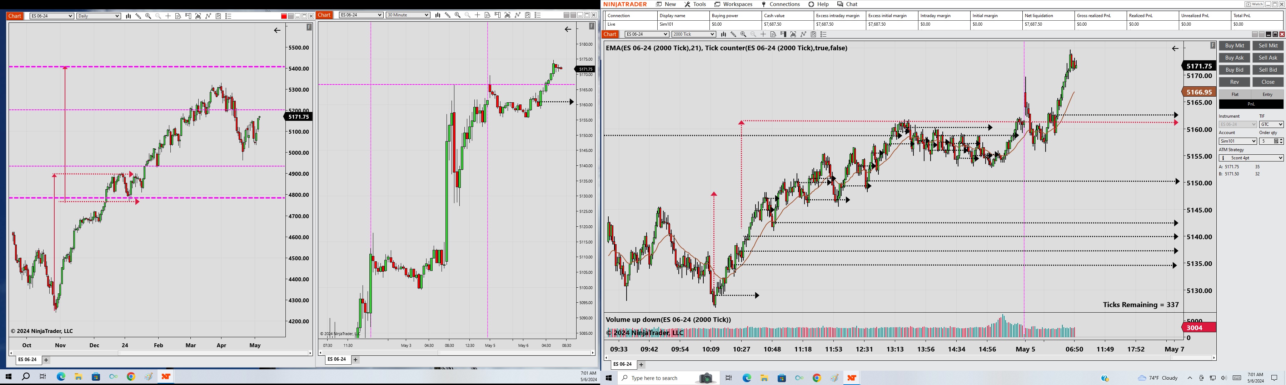This screenshot has height=385, width=1286.
Task: Open ES 06-24 instrument dropdown on Daily chart
Action: 52,16
